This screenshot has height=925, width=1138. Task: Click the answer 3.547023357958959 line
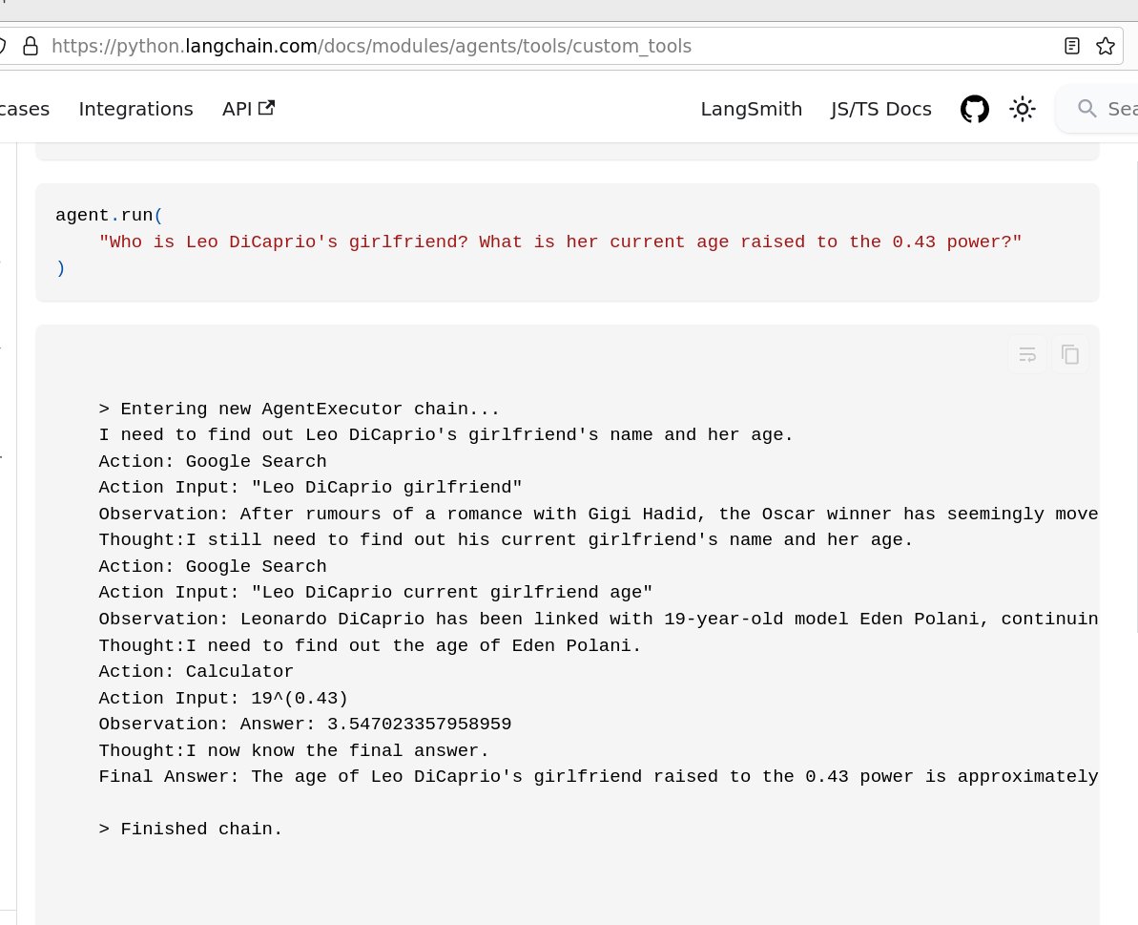[x=305, y=724]
